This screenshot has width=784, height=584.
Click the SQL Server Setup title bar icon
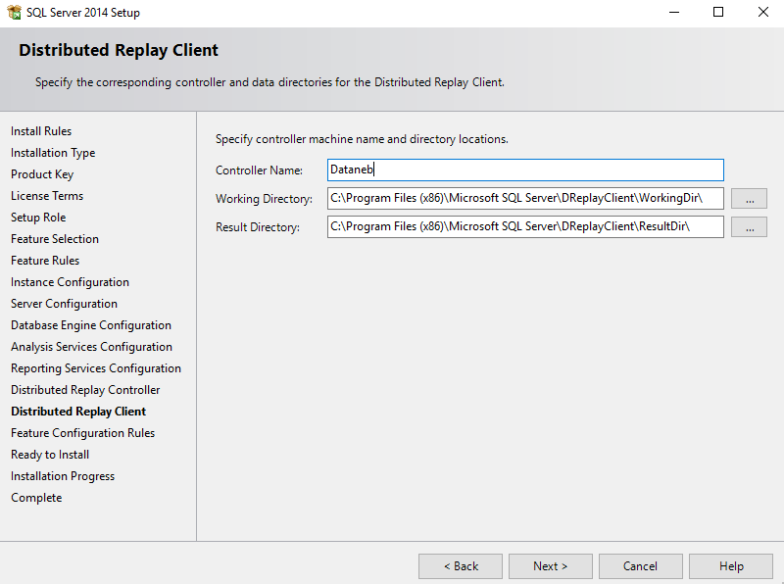[14, 12]
